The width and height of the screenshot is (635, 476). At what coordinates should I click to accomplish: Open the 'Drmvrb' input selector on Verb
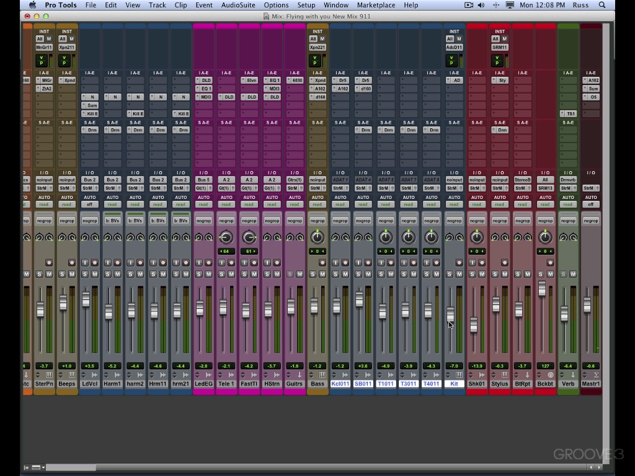pos(568,180)
